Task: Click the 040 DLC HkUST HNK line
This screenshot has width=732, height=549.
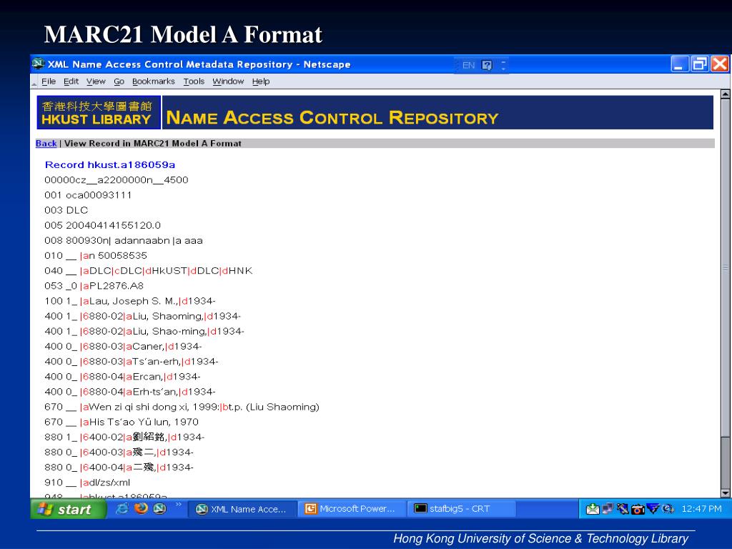Action: [x=149, y=271]
